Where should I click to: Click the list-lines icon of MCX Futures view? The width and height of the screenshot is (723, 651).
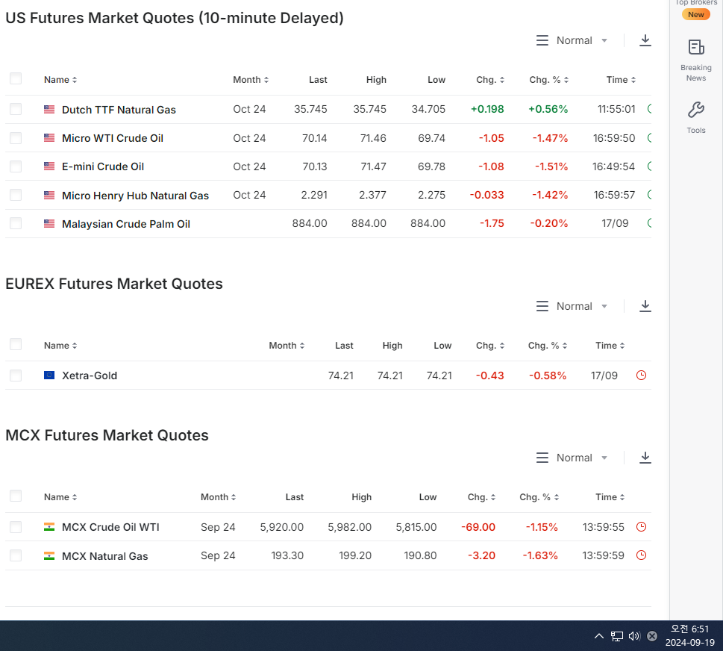click(542, 458)
